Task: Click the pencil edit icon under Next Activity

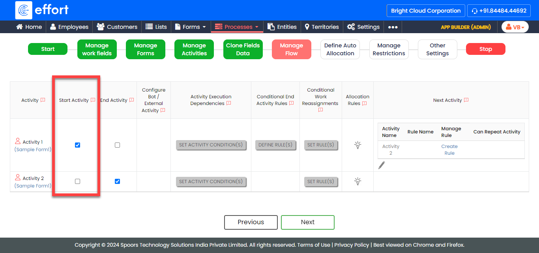Action: [x=382, y=165]
